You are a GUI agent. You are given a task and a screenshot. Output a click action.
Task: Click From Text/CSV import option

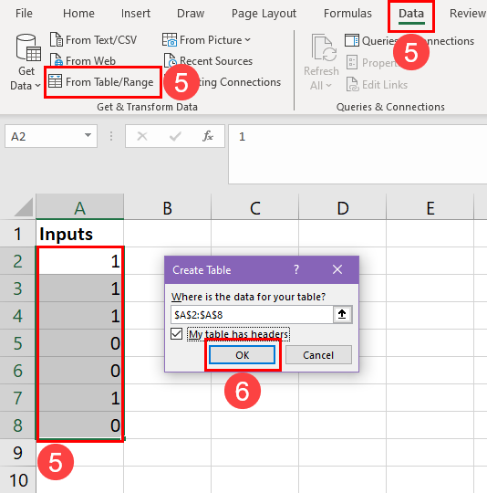point(93,40)
